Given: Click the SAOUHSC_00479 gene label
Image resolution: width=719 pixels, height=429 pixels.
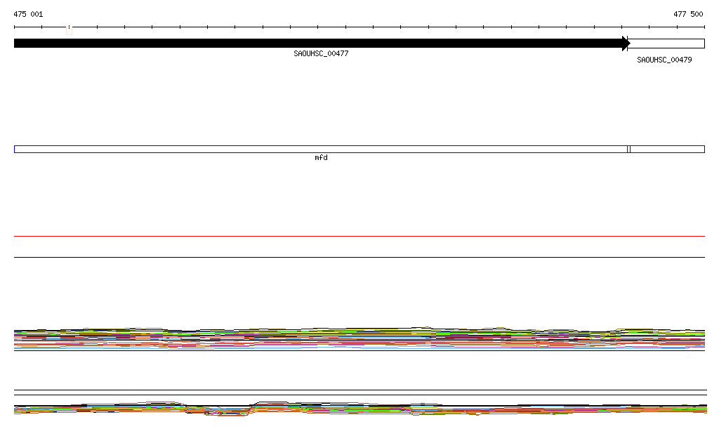Looking at the screenshot, I should 664,60.
